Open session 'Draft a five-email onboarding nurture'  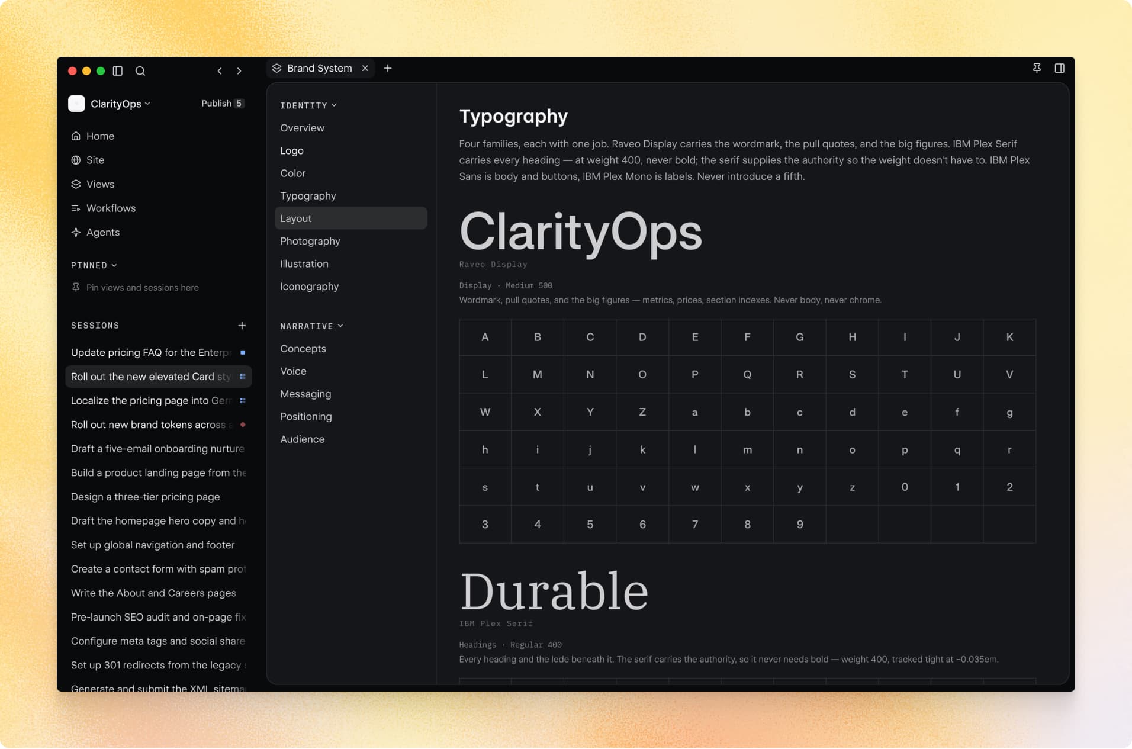[x=159, y=449]
